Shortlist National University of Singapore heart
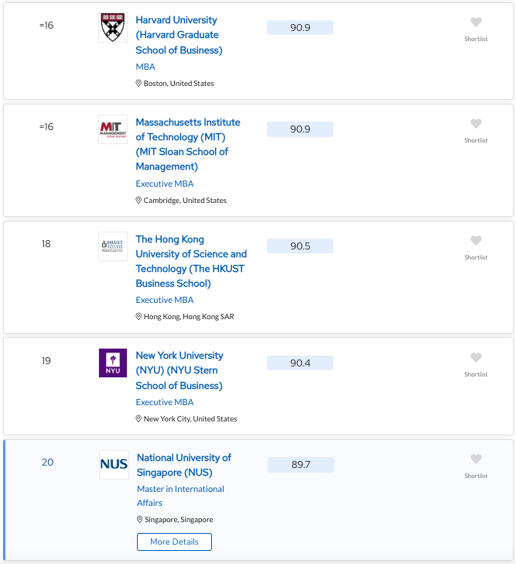 (x=476, y=459)
